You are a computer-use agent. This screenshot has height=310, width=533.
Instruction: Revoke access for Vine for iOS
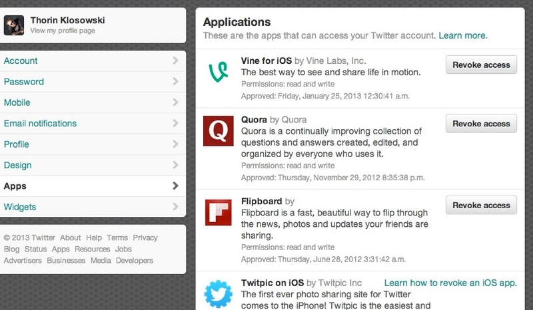[481, 65]
